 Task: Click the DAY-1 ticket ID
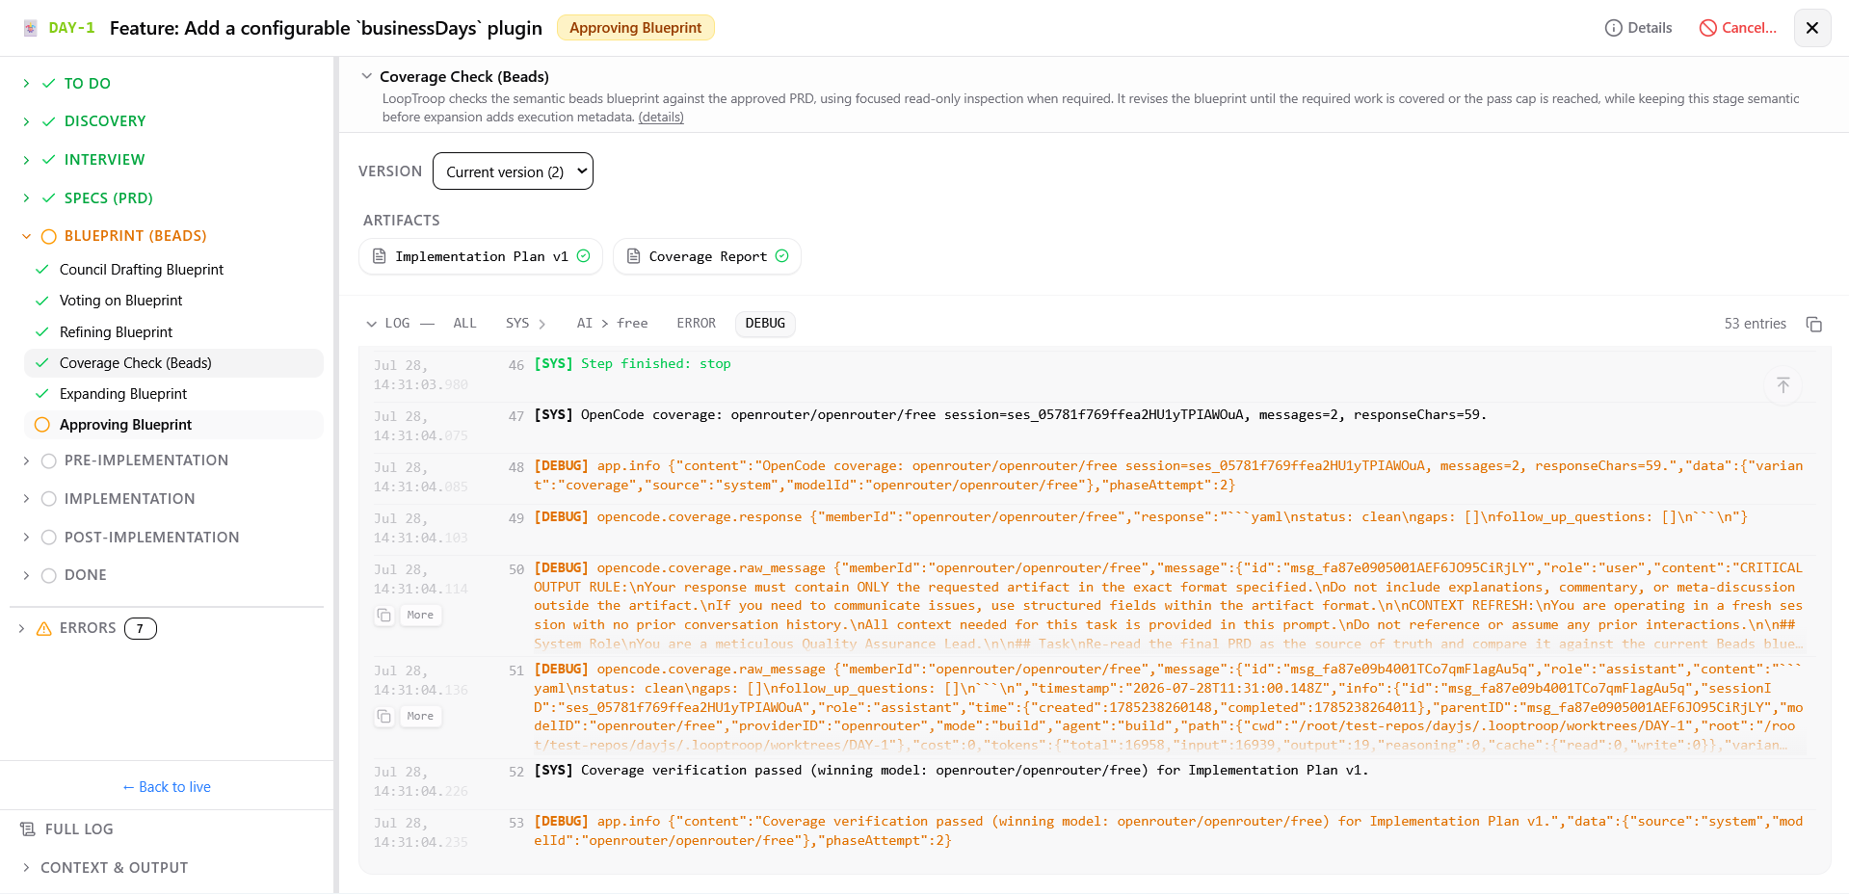tap(71, 28)
